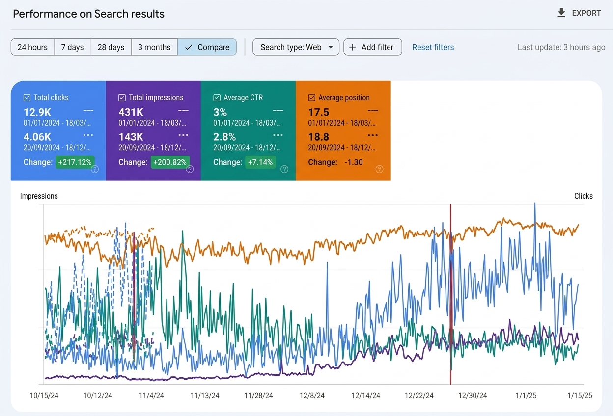Screen dimensions: 613x416
Task: Click dash line icon beside 3% CTR
Action: pos(278,111)
